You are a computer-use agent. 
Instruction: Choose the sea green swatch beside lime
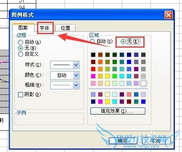[115, 69]
